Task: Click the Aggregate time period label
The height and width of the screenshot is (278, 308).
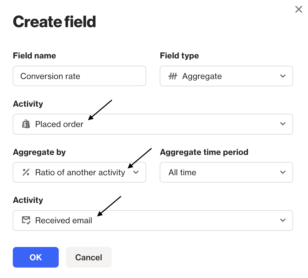Action: point(204,153)
